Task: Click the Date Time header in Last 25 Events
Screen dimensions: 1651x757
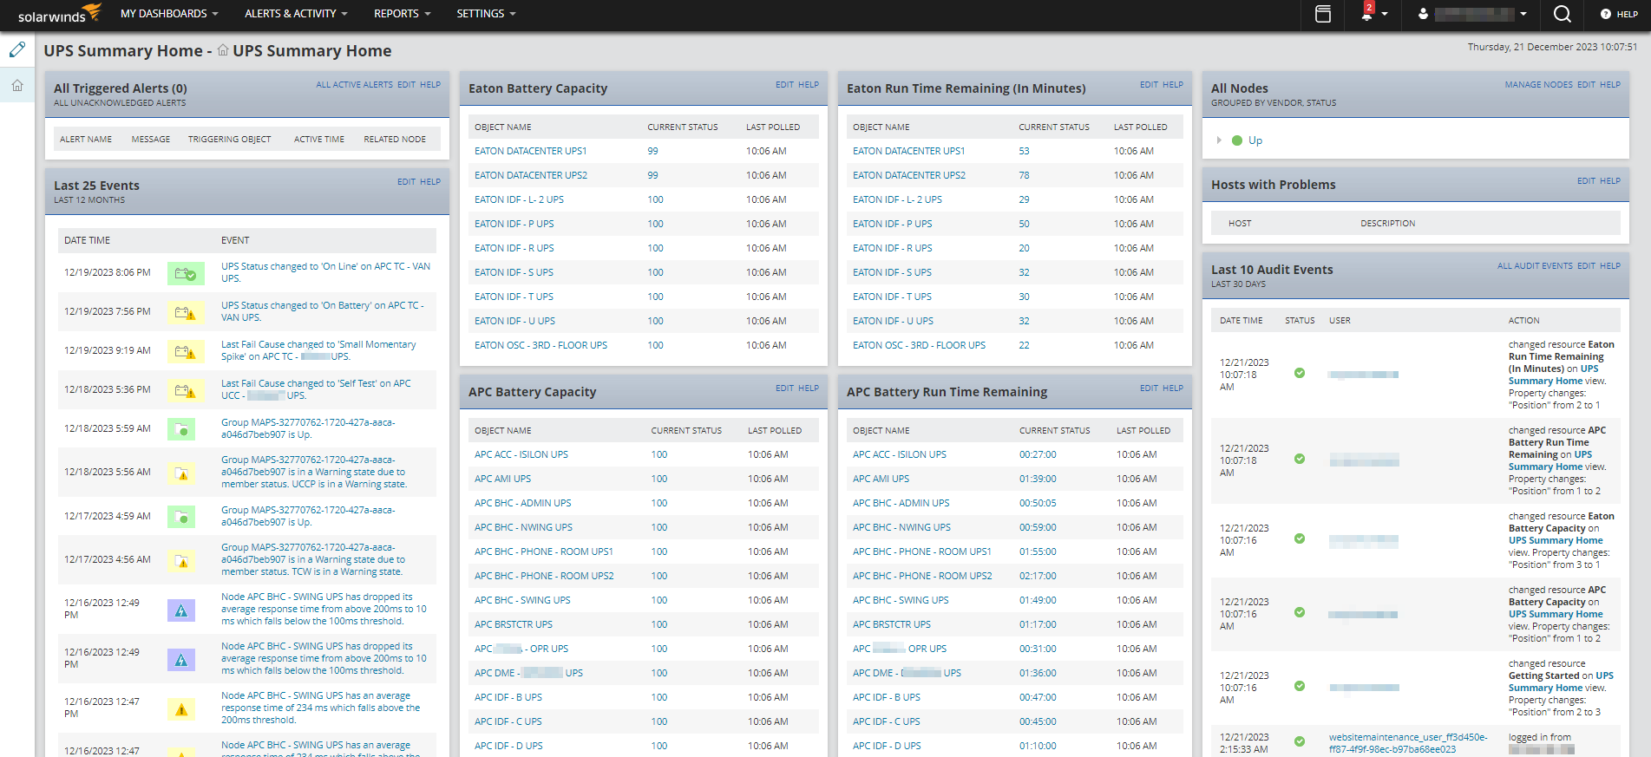Action: coord(87,241)
